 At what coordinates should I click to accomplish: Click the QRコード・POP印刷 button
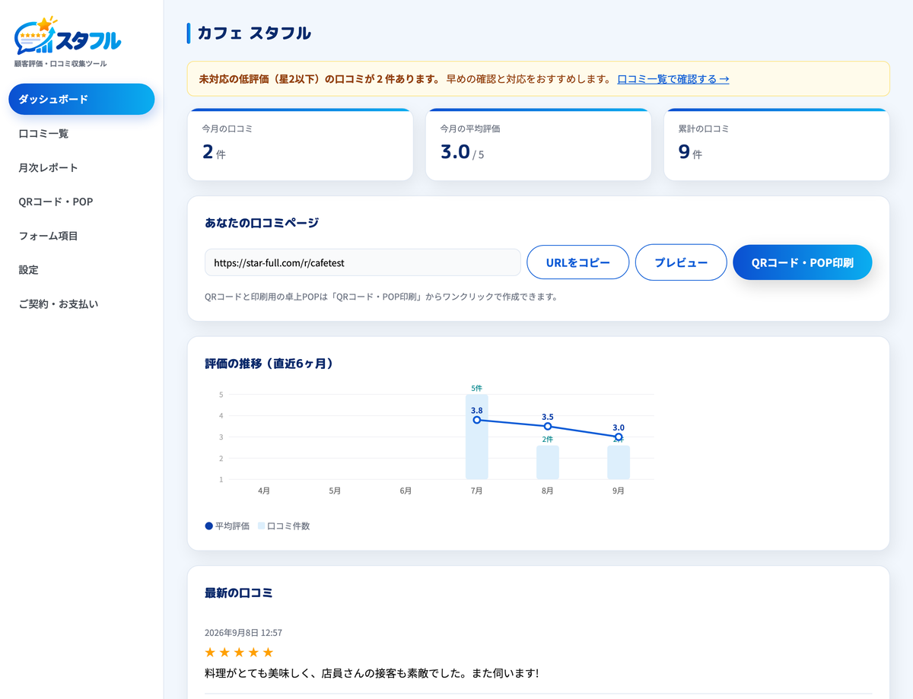[802, 262]
